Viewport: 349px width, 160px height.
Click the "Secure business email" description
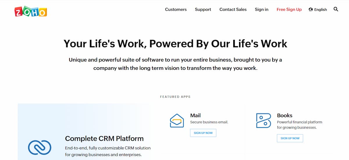[209, 122]
